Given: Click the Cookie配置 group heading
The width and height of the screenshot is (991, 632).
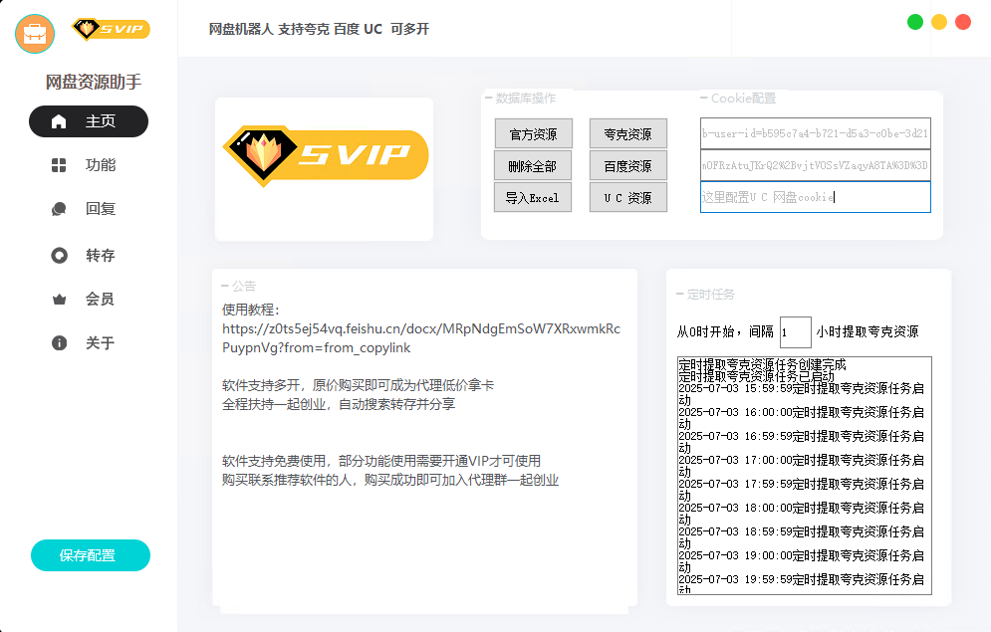Looking at the screenshot, I should 743,99.
